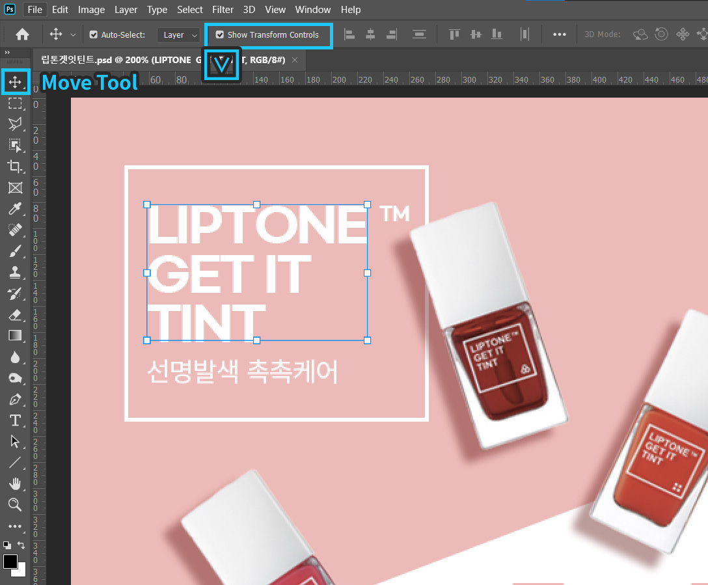
Task: Select the Move tool
Action: pyautogui.click(x=15, y=82)
